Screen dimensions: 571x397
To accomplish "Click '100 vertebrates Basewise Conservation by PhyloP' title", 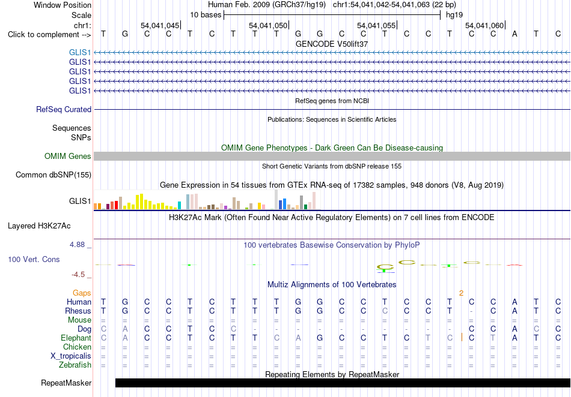I will pos(332,245).
